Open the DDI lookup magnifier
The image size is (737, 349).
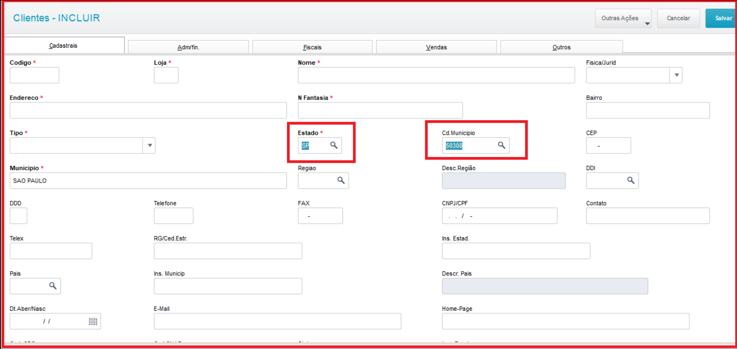click(630, 180)
